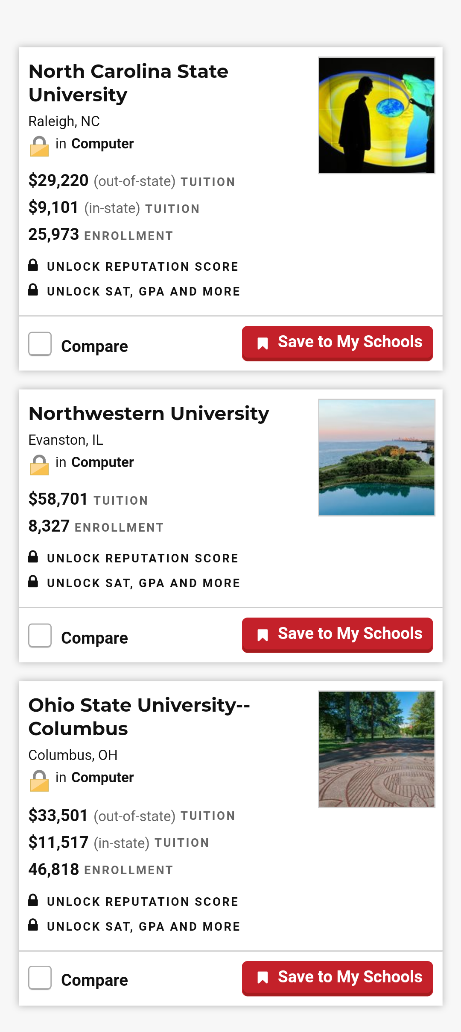Unlock SAT, GPA and more for North Carolina State
Image resolution: width=461 pixels, height=1032 pixels.
click(143, 292)
